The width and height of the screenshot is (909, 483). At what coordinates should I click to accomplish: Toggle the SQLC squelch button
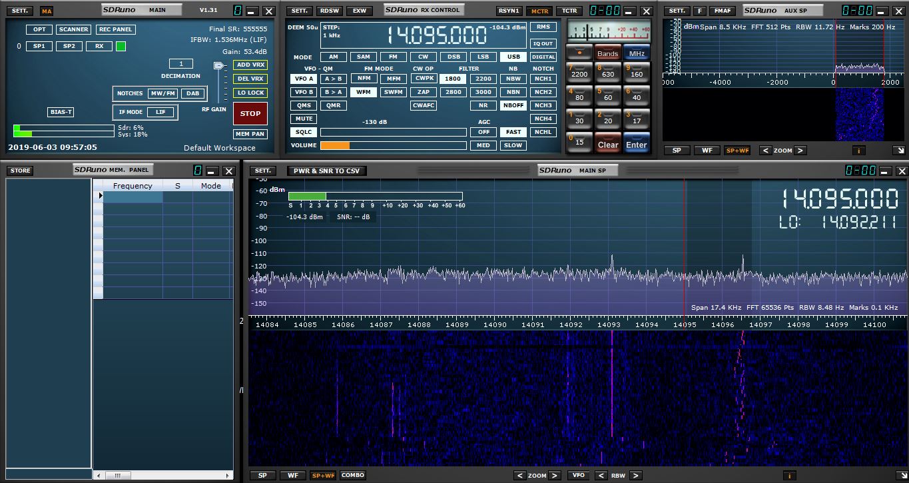coord(303,132)
